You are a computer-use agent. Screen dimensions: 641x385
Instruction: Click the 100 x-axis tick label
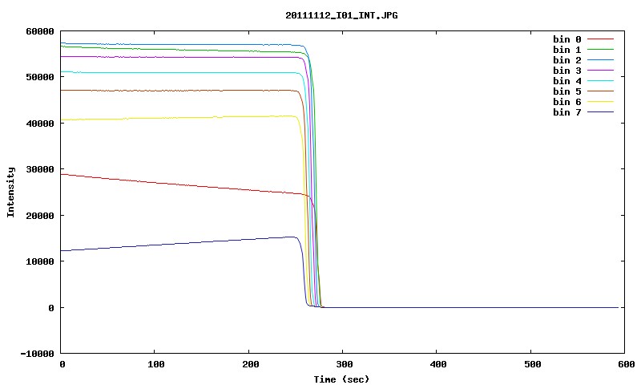pyautogui.click(x=155, y=364)
